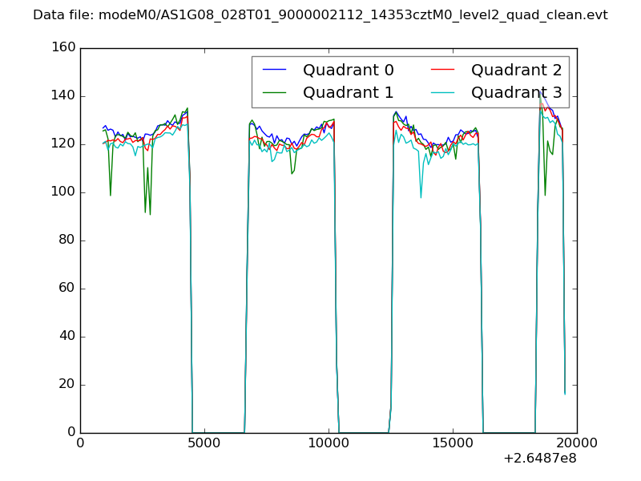Click the Quadrant 2 legend label
This screenshot has width=641, height=481.
[516, 71]
